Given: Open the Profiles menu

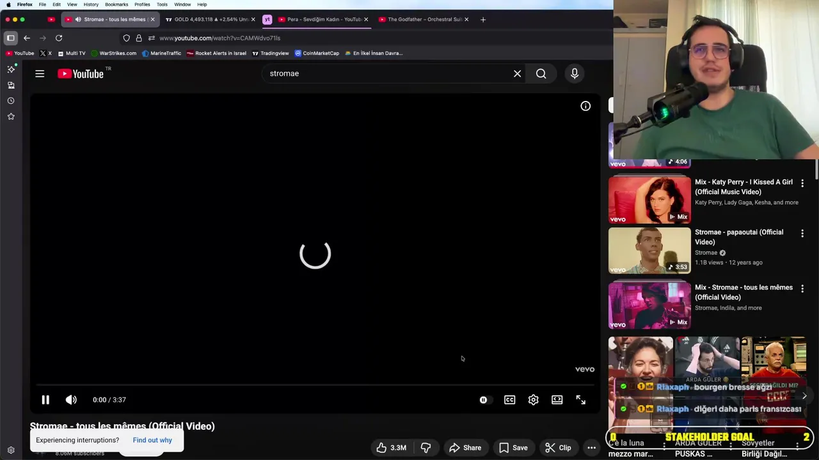Looking at the screenshot, I should (x=142, y=4).
